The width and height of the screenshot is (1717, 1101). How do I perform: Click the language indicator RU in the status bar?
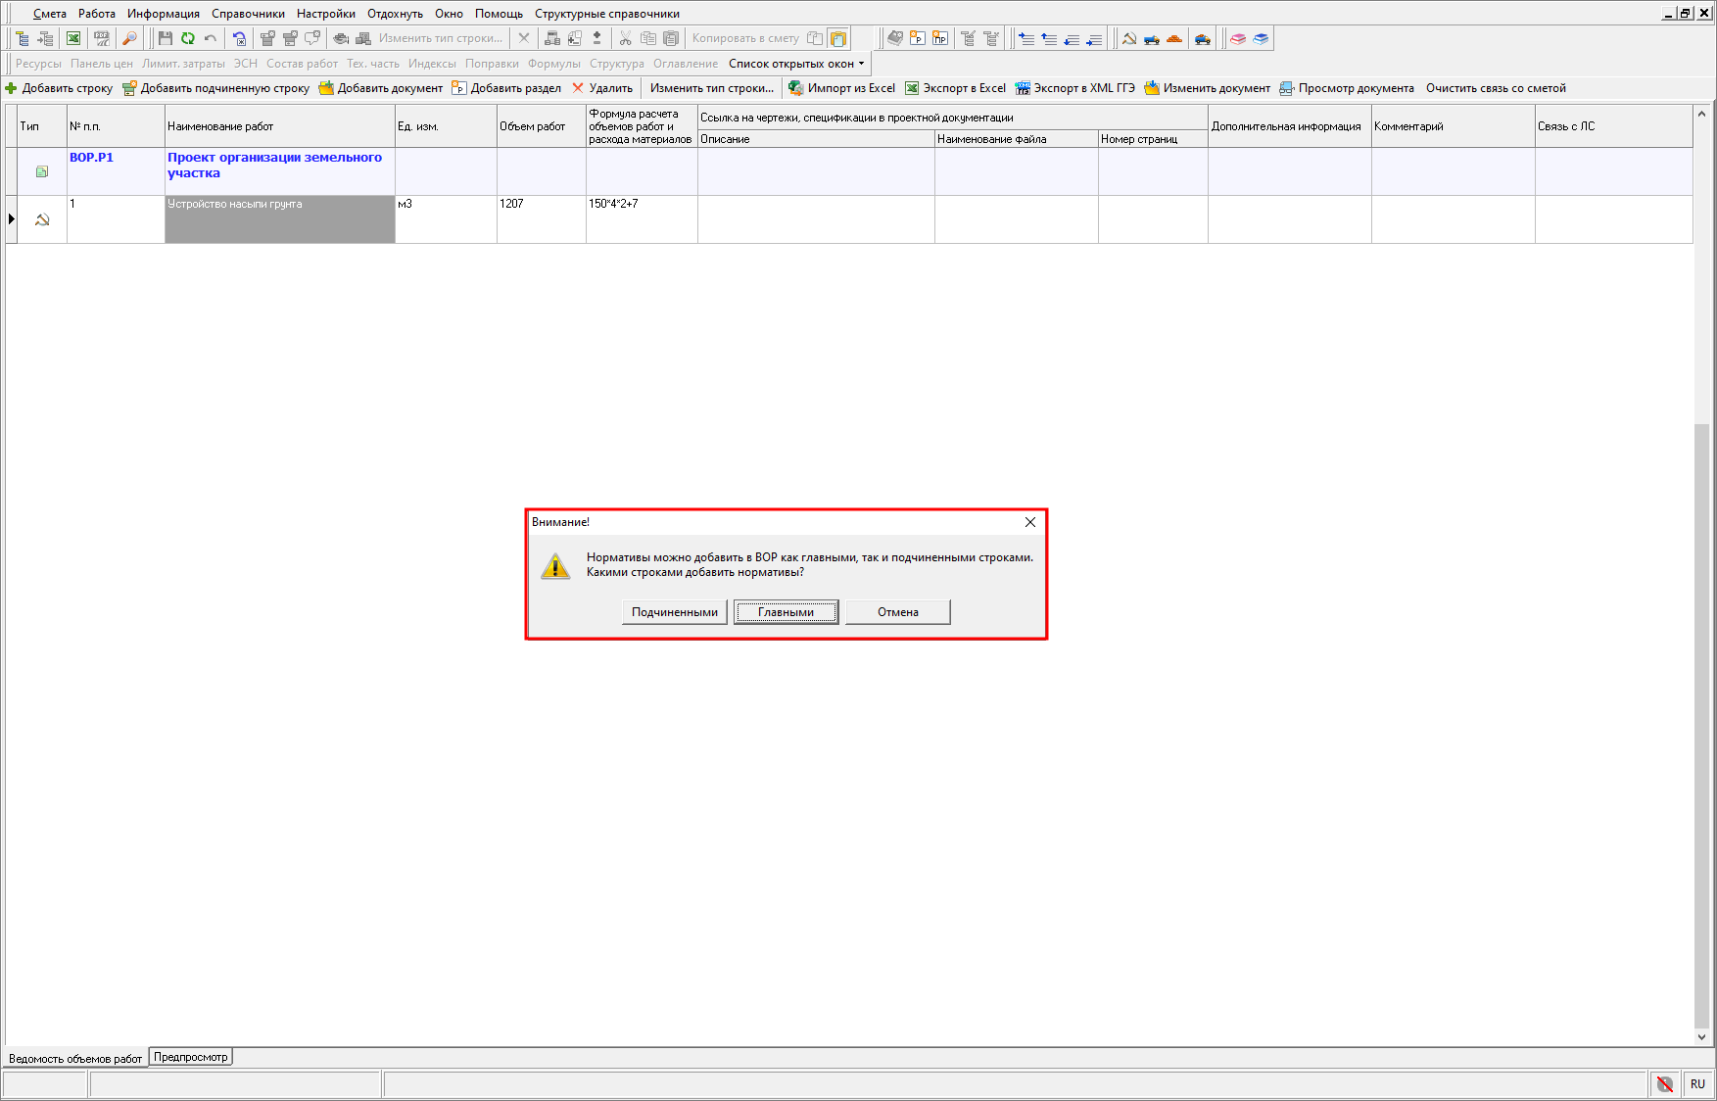point(1697,1083)
